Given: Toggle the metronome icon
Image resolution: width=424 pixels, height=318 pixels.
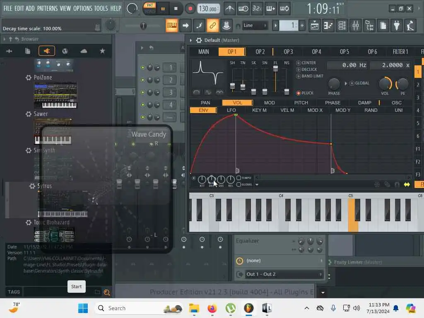Looking at the screenshot, I should click(230, 9).
